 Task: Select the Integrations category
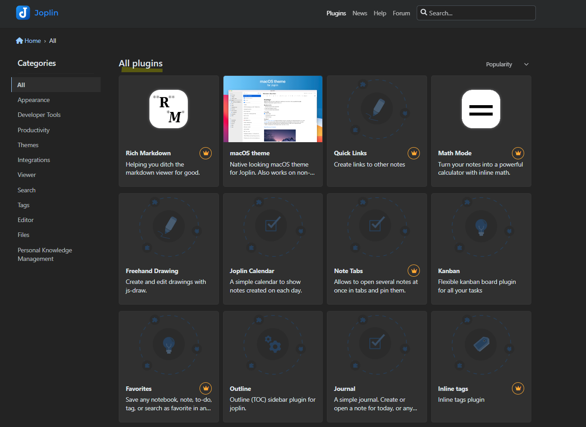point(34,160)
